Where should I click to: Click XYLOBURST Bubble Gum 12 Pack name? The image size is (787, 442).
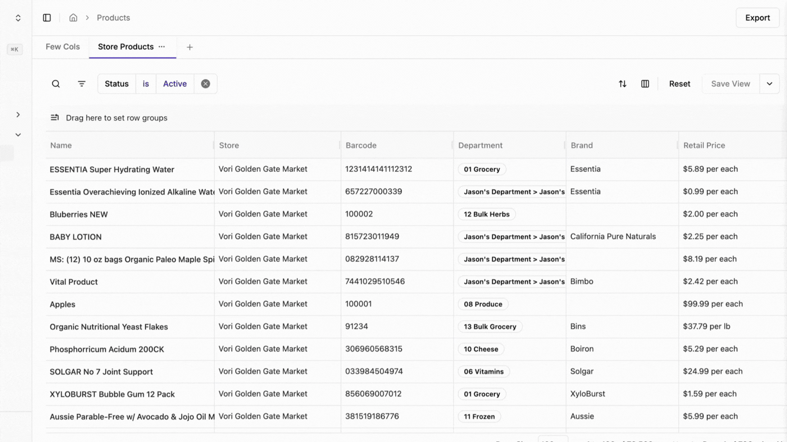click(x=112, y=395)
